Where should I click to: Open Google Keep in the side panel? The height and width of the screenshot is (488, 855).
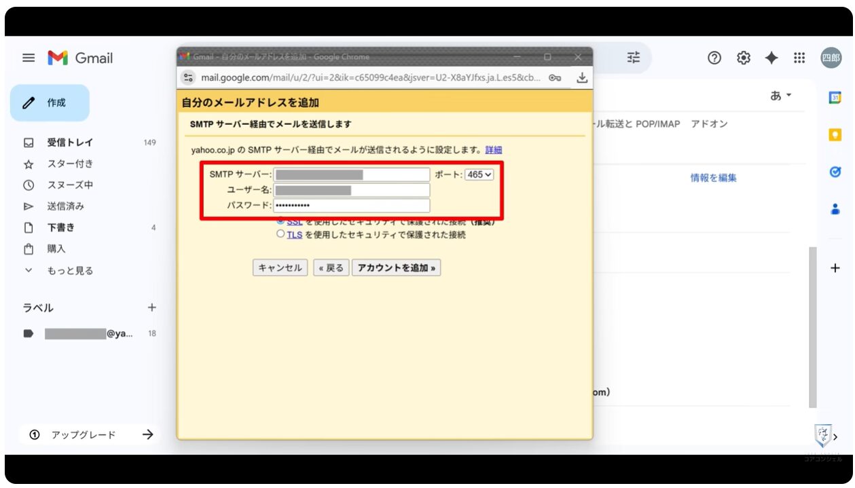pyautogui.click(x=835, y=135)
